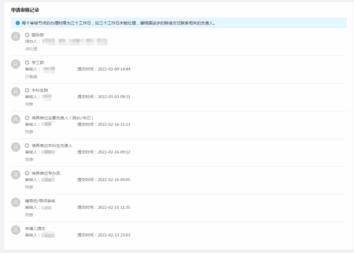The height and width of the screenshot is (253, 354).
Task: Click the 待处理 status under 国际部
Action: tap(31, 49)
